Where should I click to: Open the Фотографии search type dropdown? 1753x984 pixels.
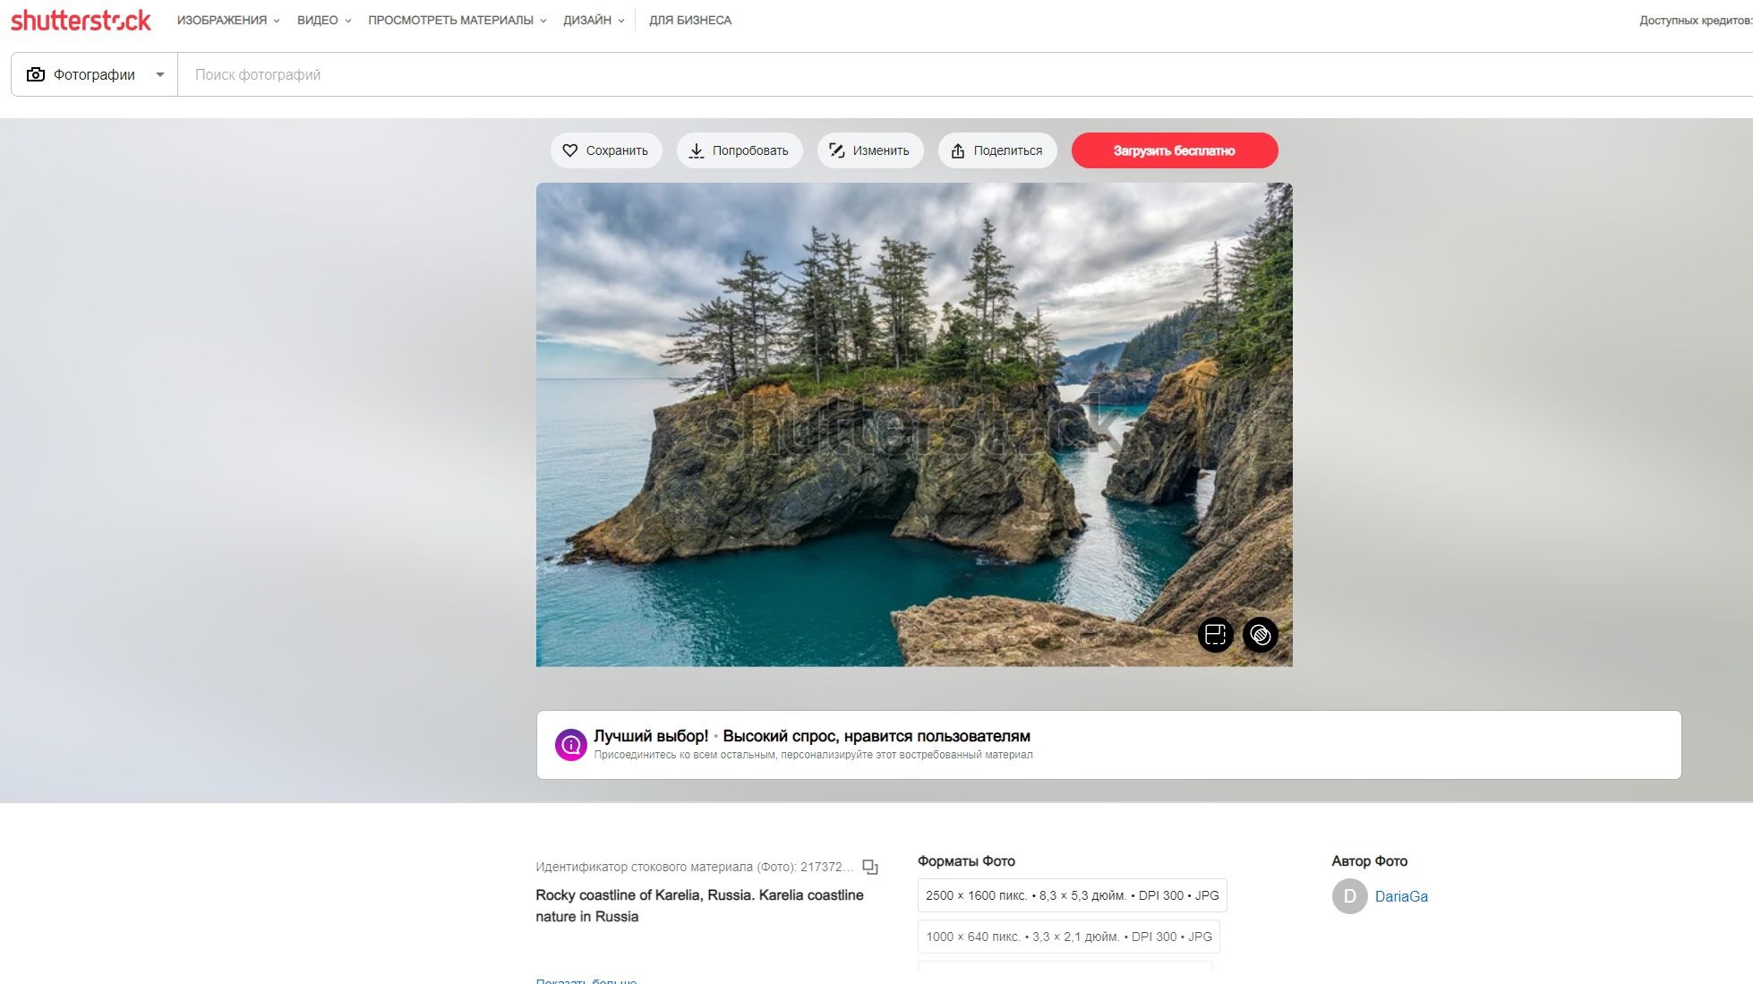[95, 74]
